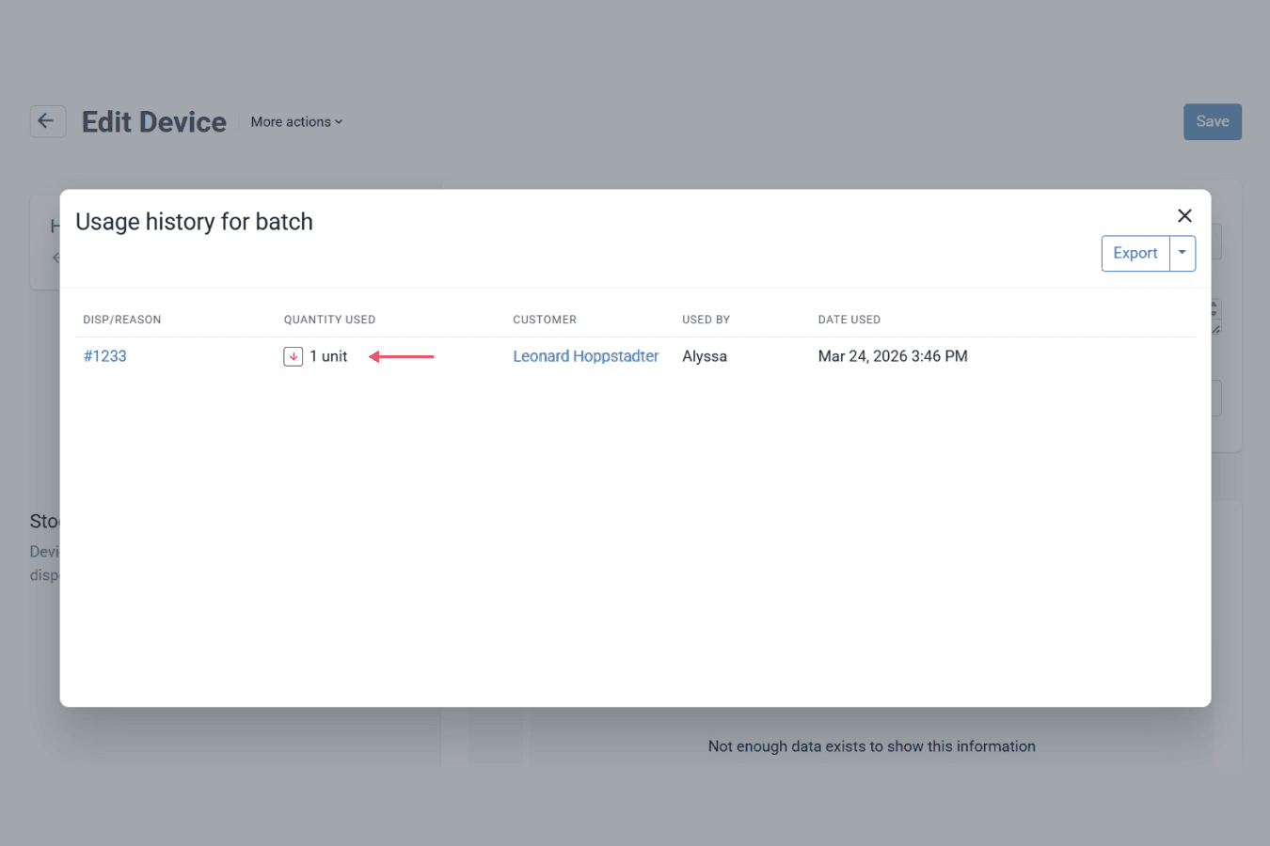1270x846 pixels.
Task: Select the QUANTITY USED column header
Action: pyautogui.click(x=329, y=320)
